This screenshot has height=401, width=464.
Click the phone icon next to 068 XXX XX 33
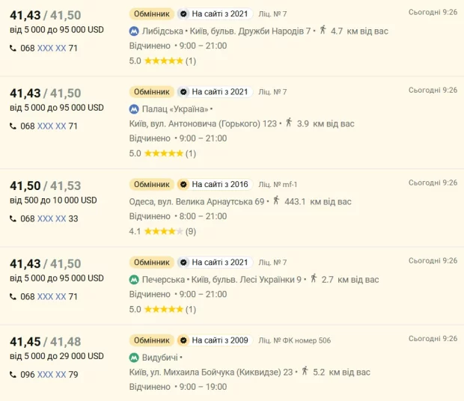[13, 218]
